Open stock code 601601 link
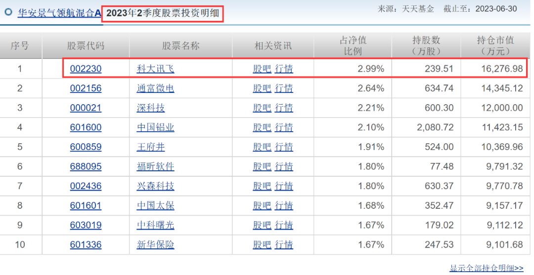Viewport: 534px width, 275px height. click(x=86, y=206)
